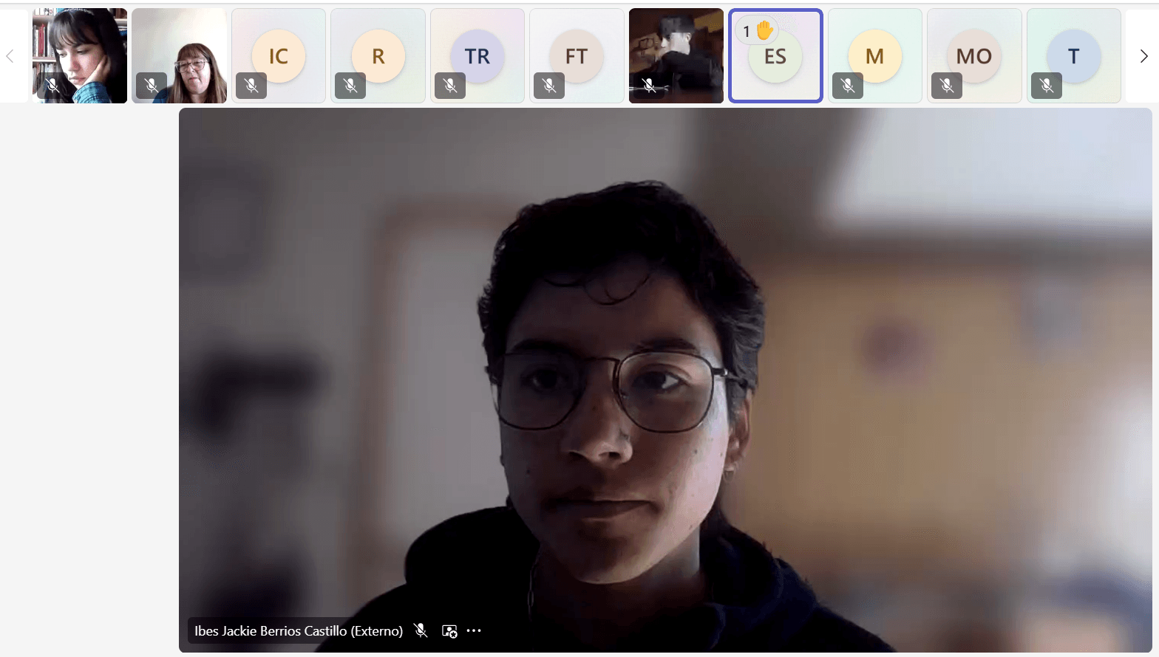1159x657 pixels.
Task: Toggle the muted mic on M participant tile
Action: 848,86
